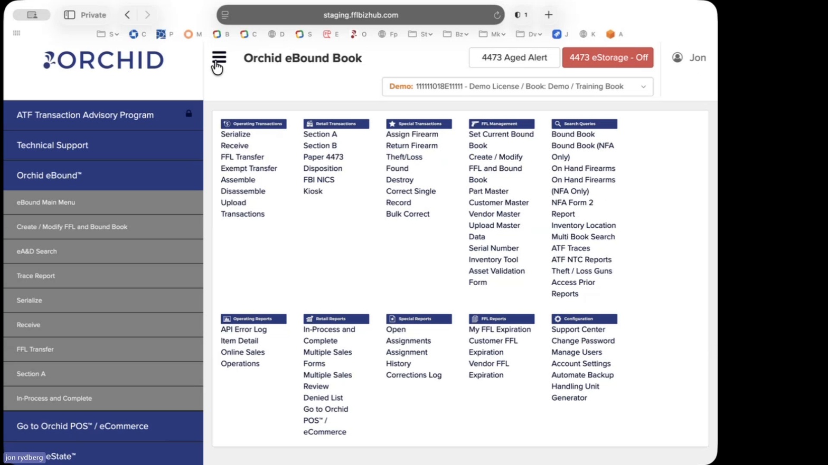Open the Inventory Location link
This screenshot has height=465, width=828.
(x=584, y=226)
